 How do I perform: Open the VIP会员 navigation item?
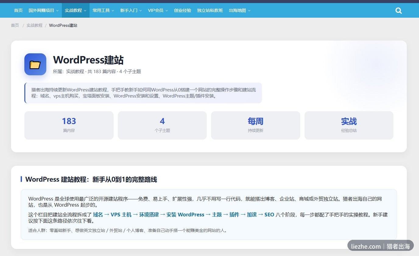click(156, 10)
